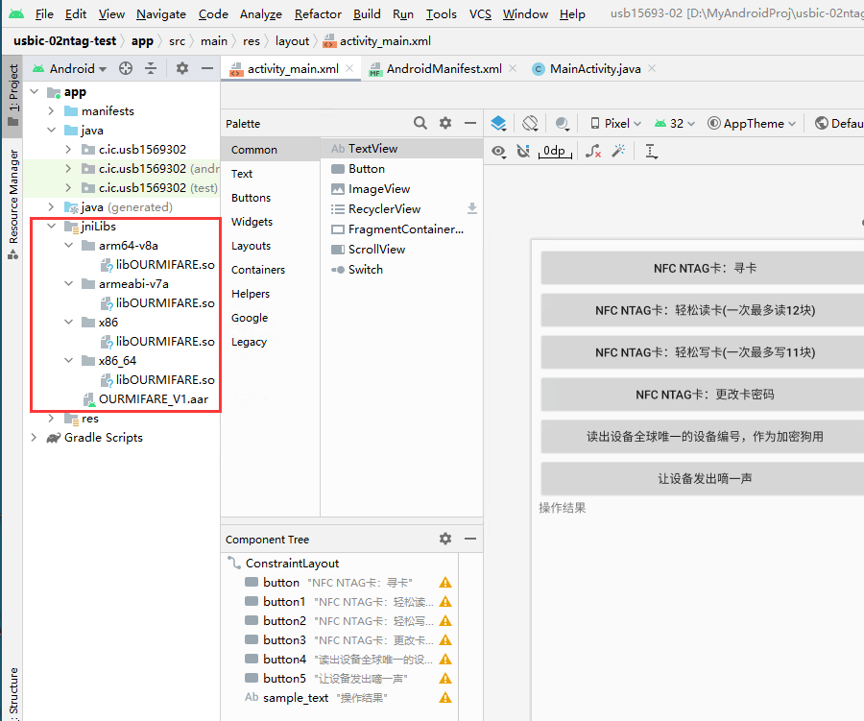Open the Refactor menu
Screen dimensions: 864x721
tap(318, 13)
